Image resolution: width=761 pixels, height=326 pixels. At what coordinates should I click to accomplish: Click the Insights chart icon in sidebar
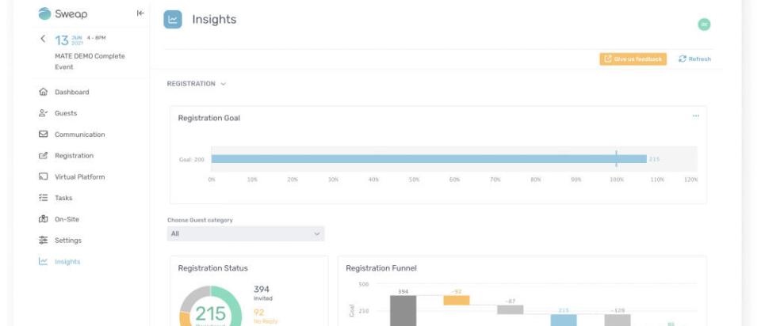(44, 262)
